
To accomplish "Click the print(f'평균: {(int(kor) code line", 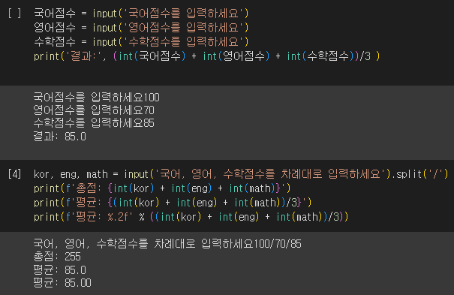I will click(173, 203).
